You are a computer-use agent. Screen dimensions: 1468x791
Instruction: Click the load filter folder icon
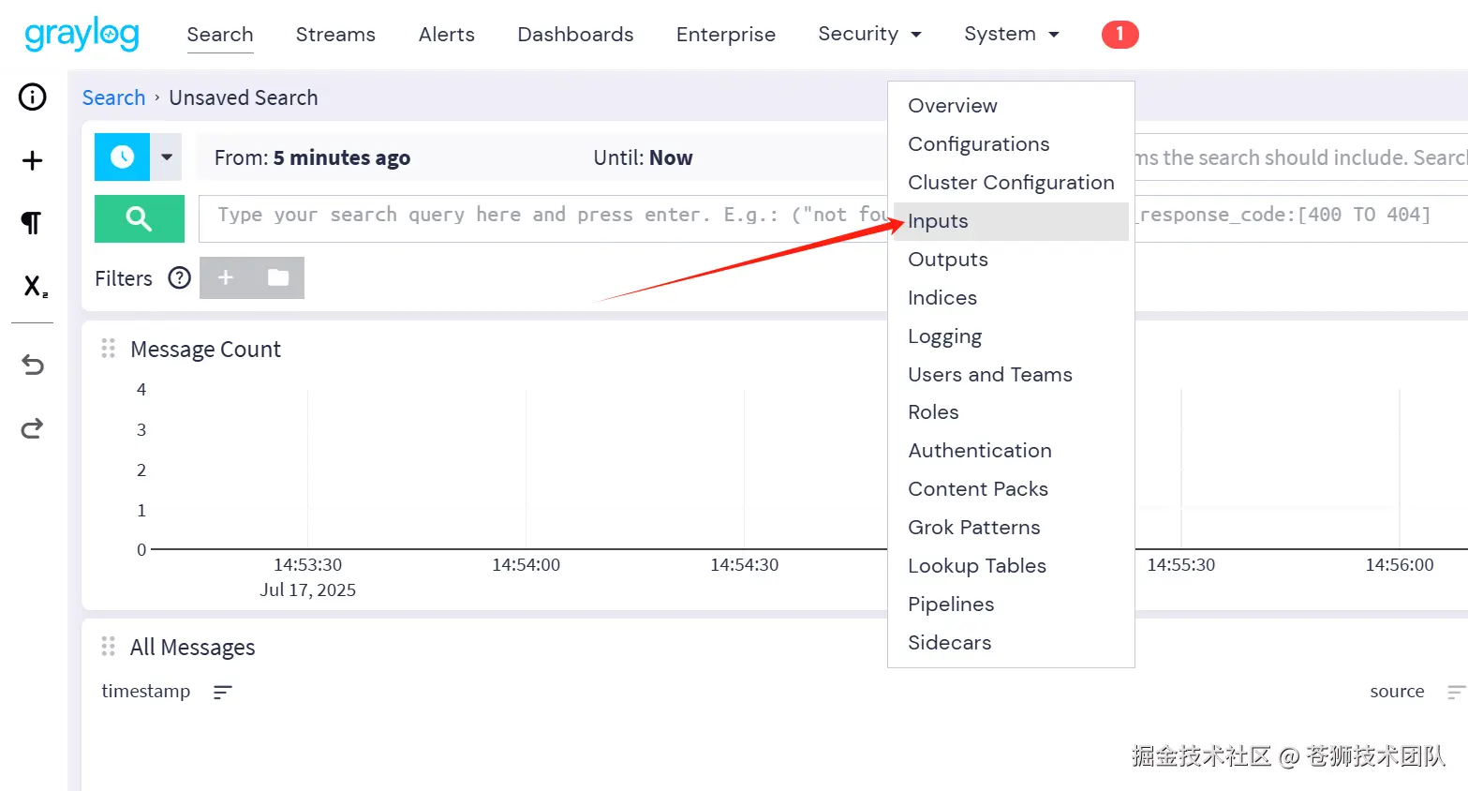click(x=278, y=277)
